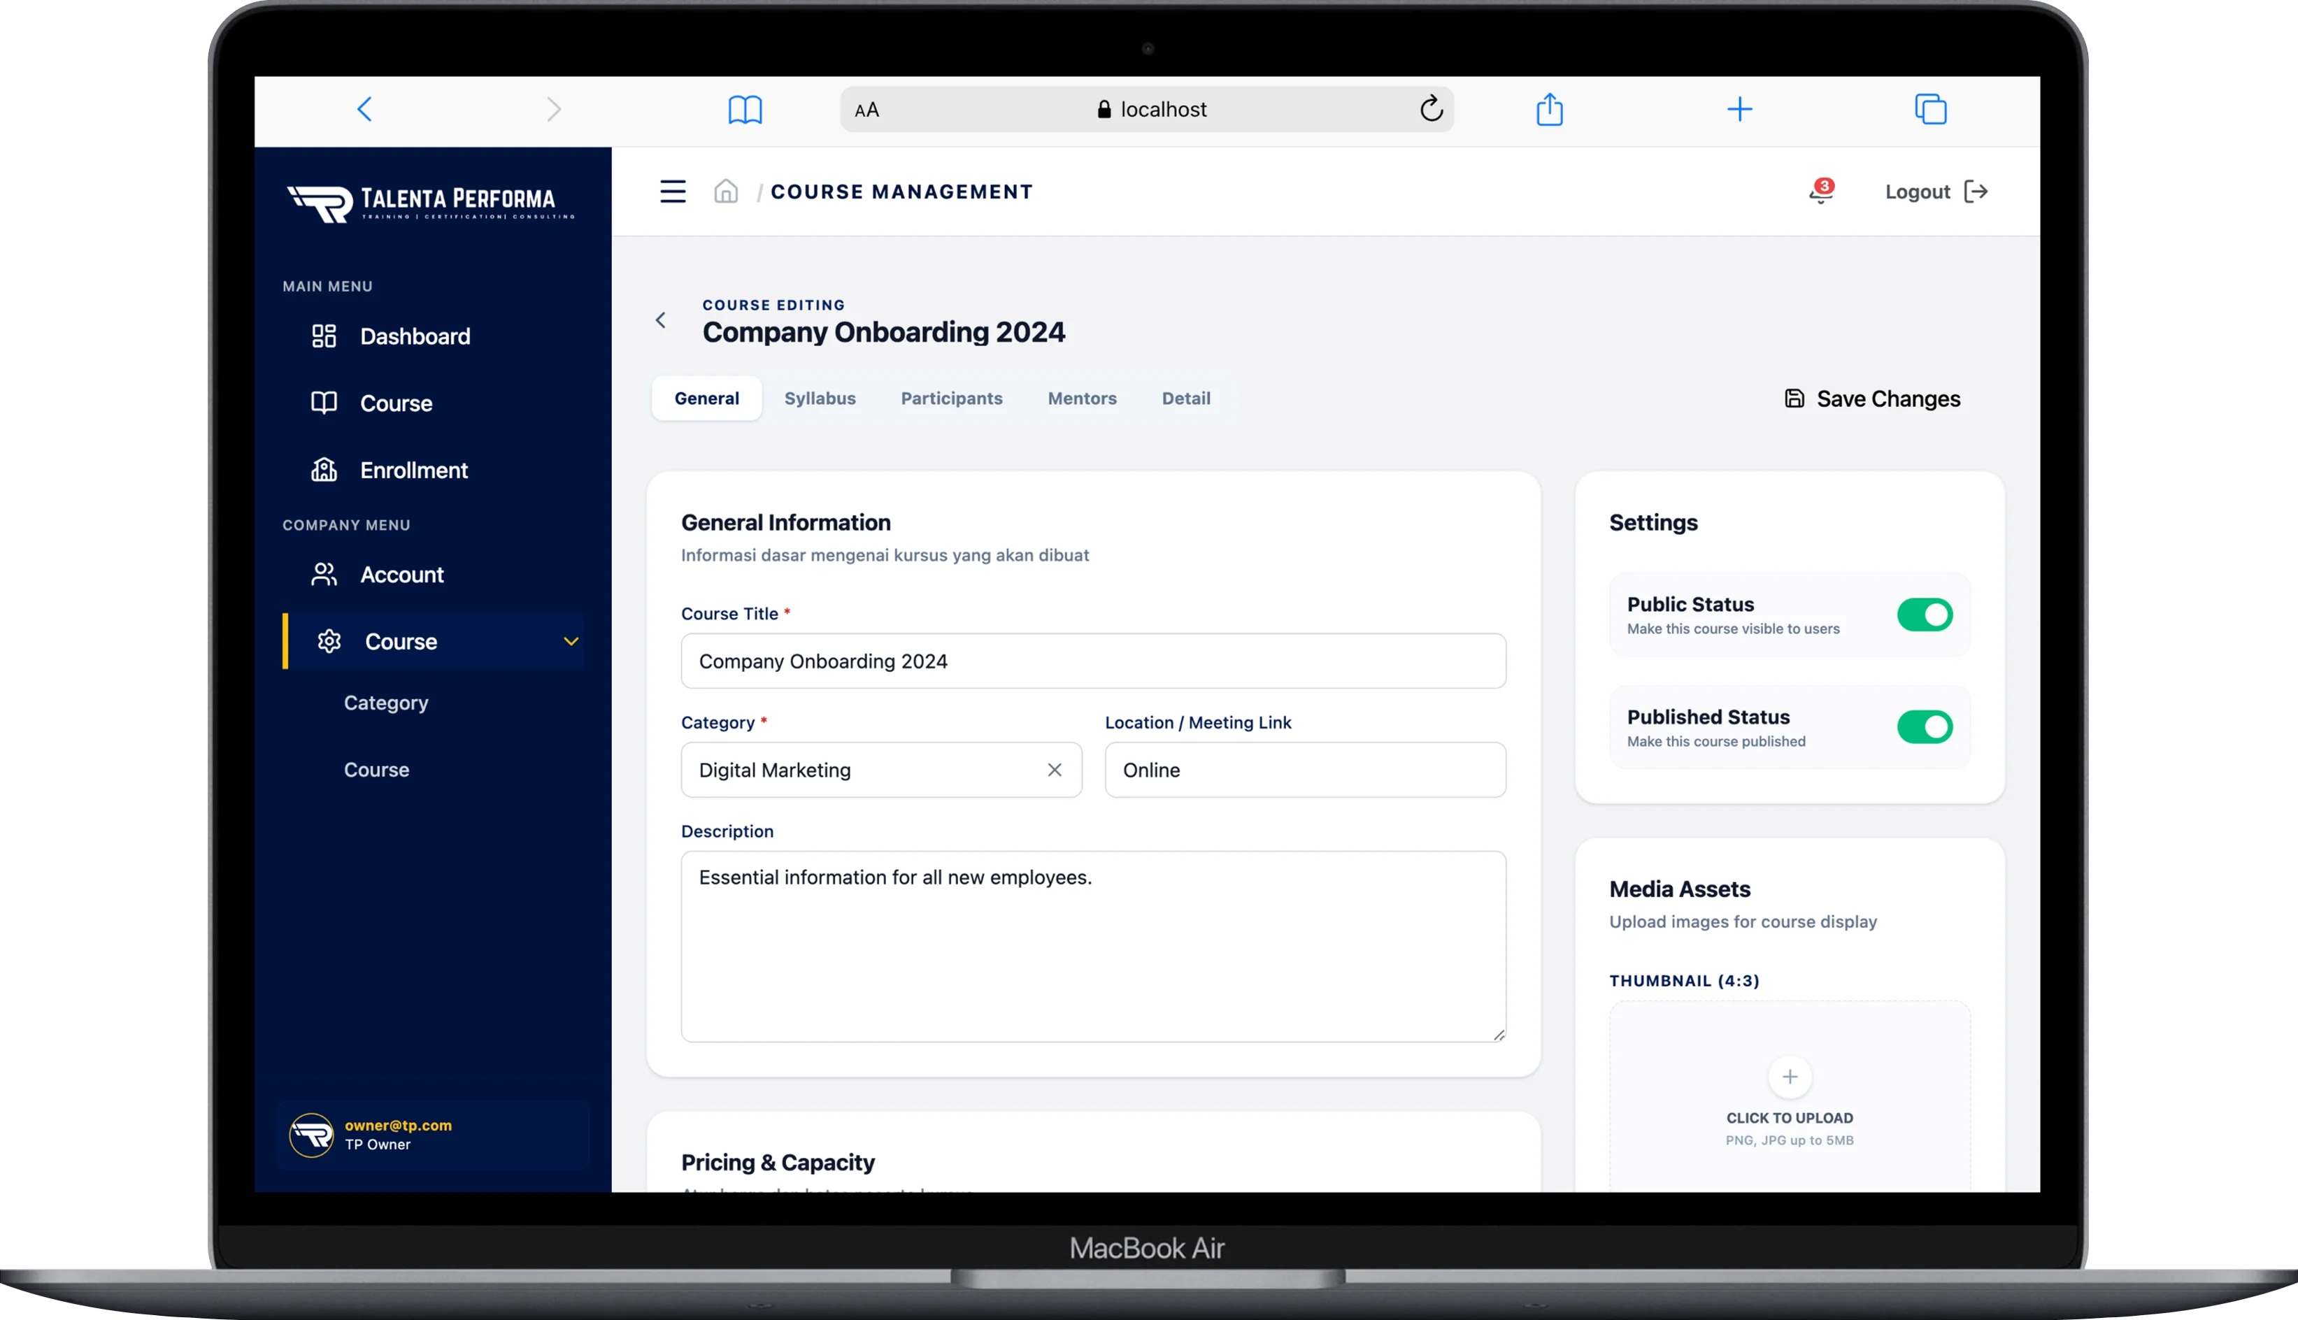Disable the Published Status switch
The width and height of the screenshot is (2298, 1320).
(x=1925, y=727)
